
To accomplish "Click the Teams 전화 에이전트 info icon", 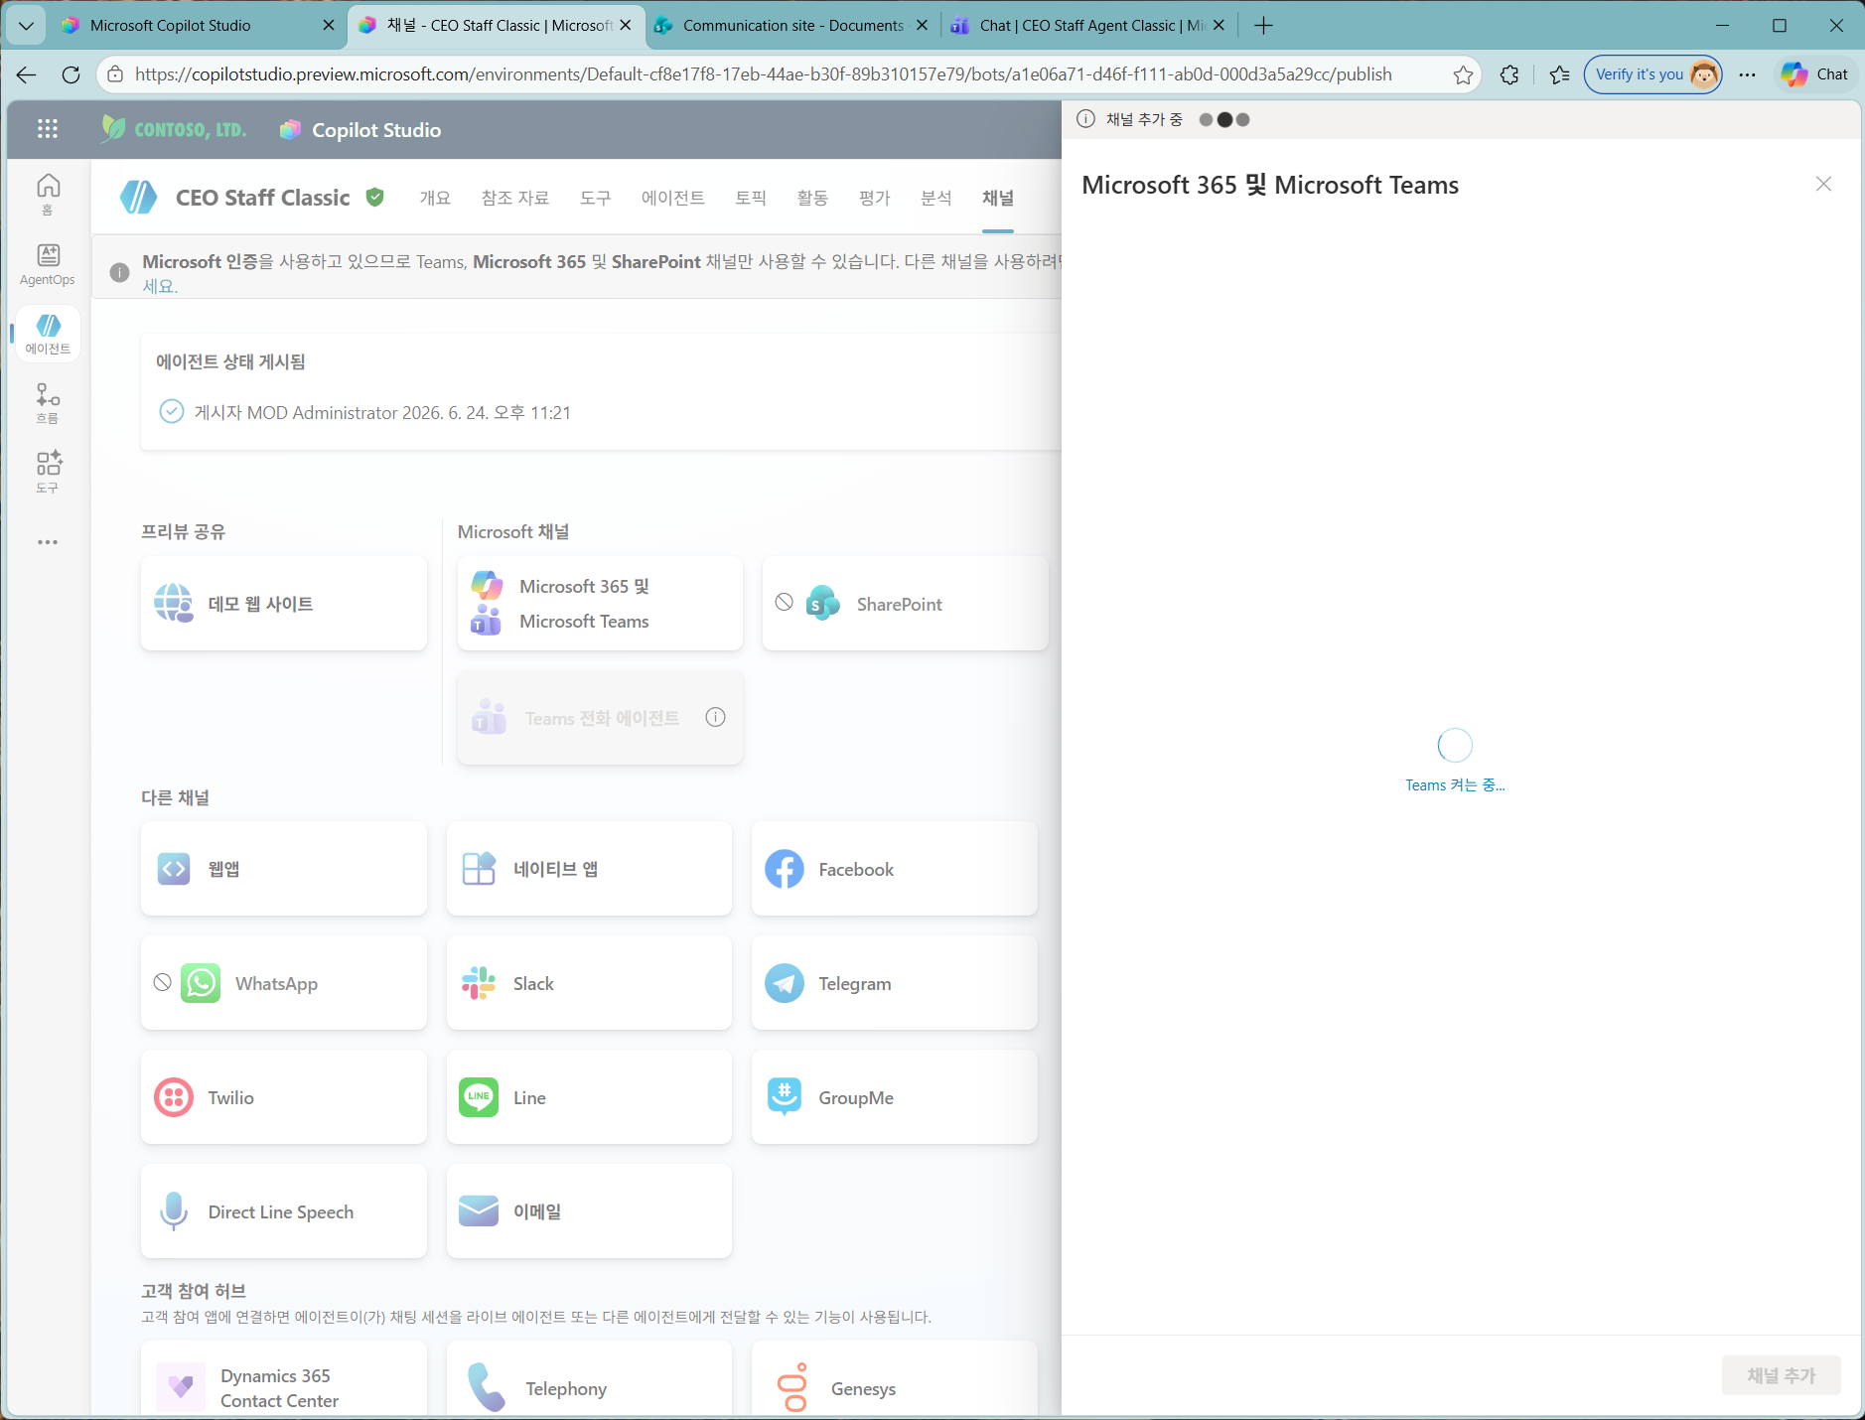I will point(715,717).
